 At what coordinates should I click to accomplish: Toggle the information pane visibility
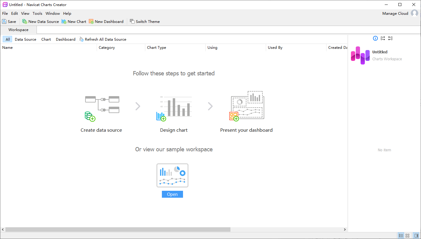(416, 236)
